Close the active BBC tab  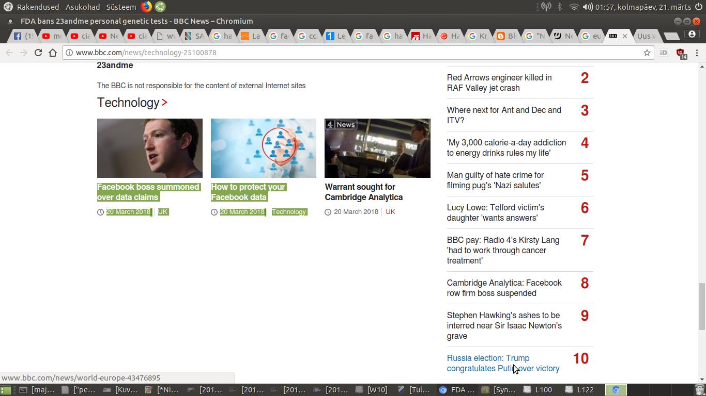click(624, 36)
